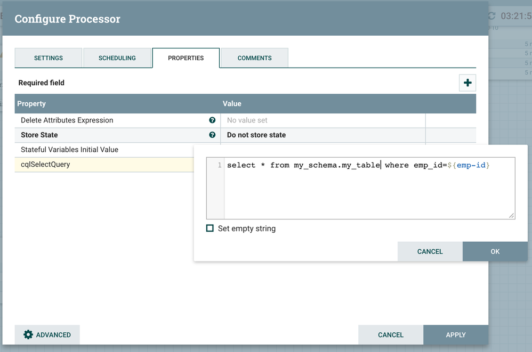Enable the Set empty string checkbox
The height and width of the screenshot is (352, 532).
tap(210, 228)
